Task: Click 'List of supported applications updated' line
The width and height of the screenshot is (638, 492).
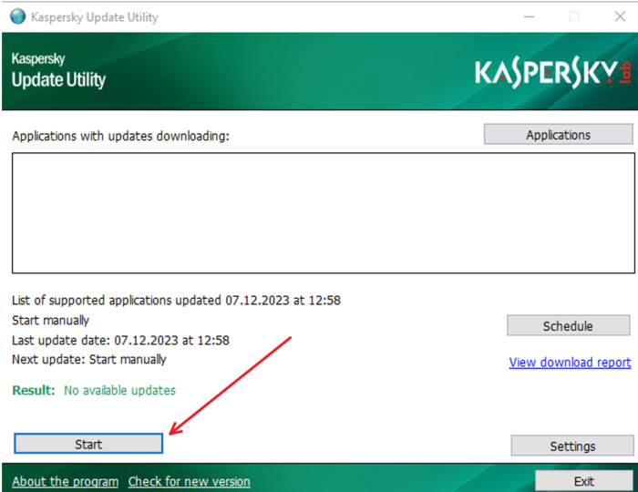Action: (x=176, y=300)
